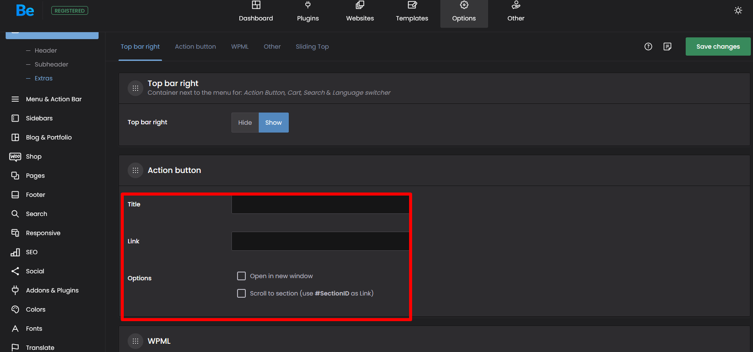Click the Responsive devices icon

[15, 233]
